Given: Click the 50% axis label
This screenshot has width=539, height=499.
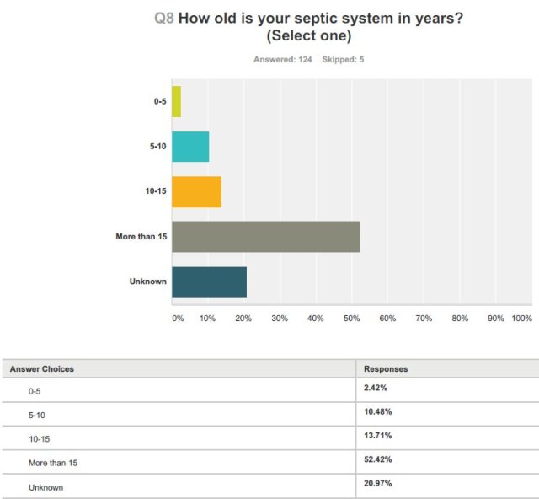Looking at the screenshot, I should coord(351,319).
